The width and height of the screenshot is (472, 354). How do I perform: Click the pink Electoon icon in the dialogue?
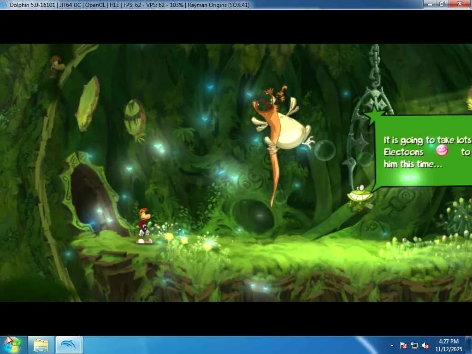[442, 151]
